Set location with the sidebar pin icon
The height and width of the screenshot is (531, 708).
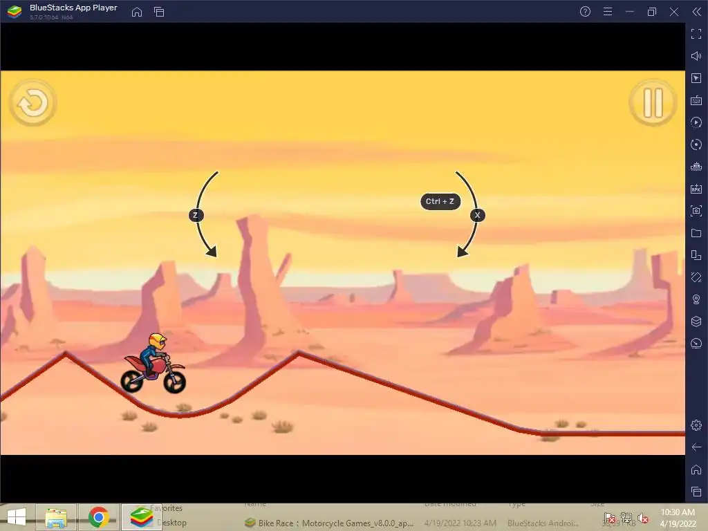click(696, 299)
